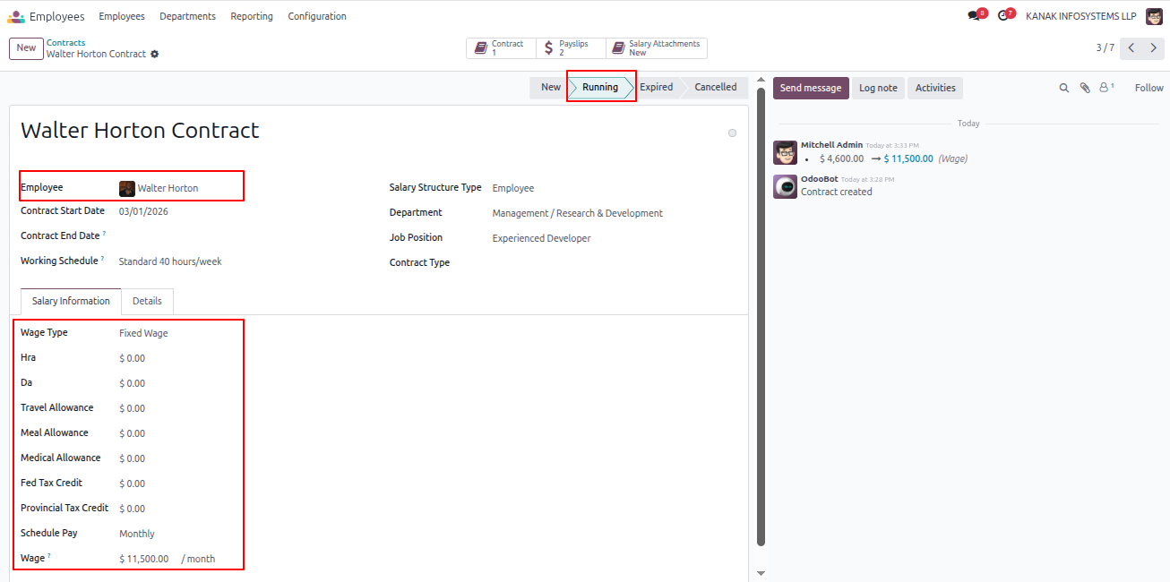
Task: Edit Medical Allowance amount
Action: coord(132,458)
